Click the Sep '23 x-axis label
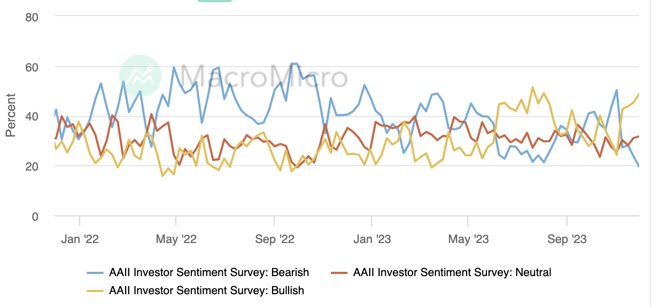The image size is (652, 307). point(566,239)
